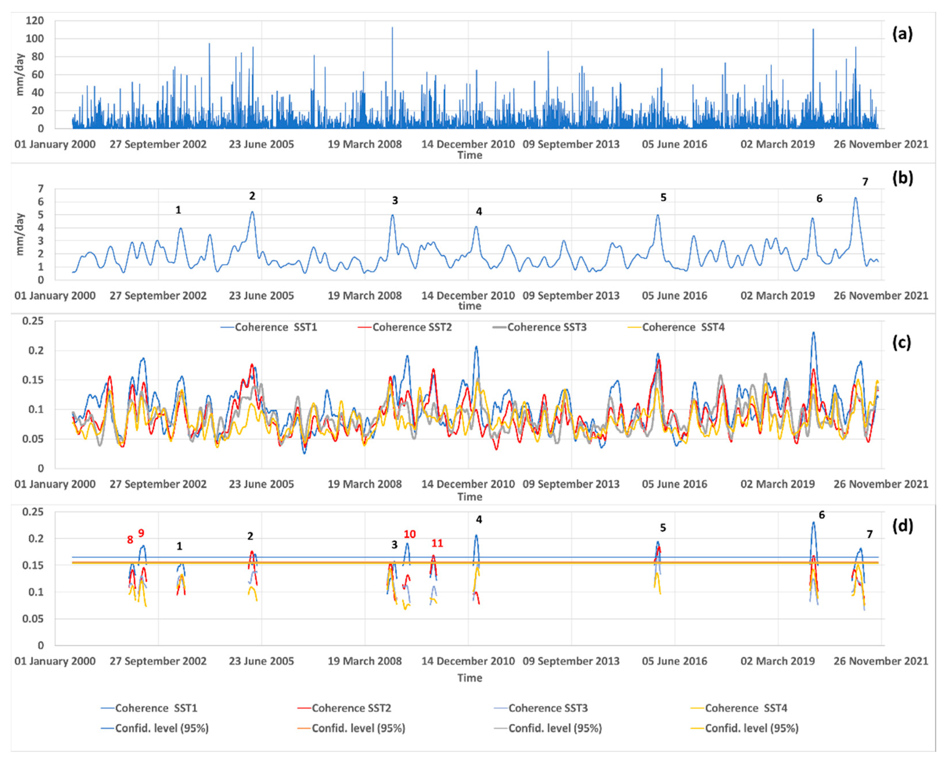This screenshot has height=761, width=946.
Task: Click the mm/day axis title in panel (a)
Action: (x=20, y=75)
